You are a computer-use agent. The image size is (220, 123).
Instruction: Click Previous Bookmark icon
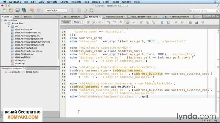tap(141, 22)
